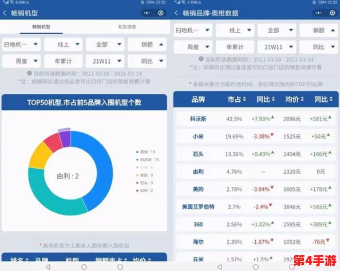340x271 pixels.
Task: Go back from the 畅销机型 screen
Action: click(5, 13)
